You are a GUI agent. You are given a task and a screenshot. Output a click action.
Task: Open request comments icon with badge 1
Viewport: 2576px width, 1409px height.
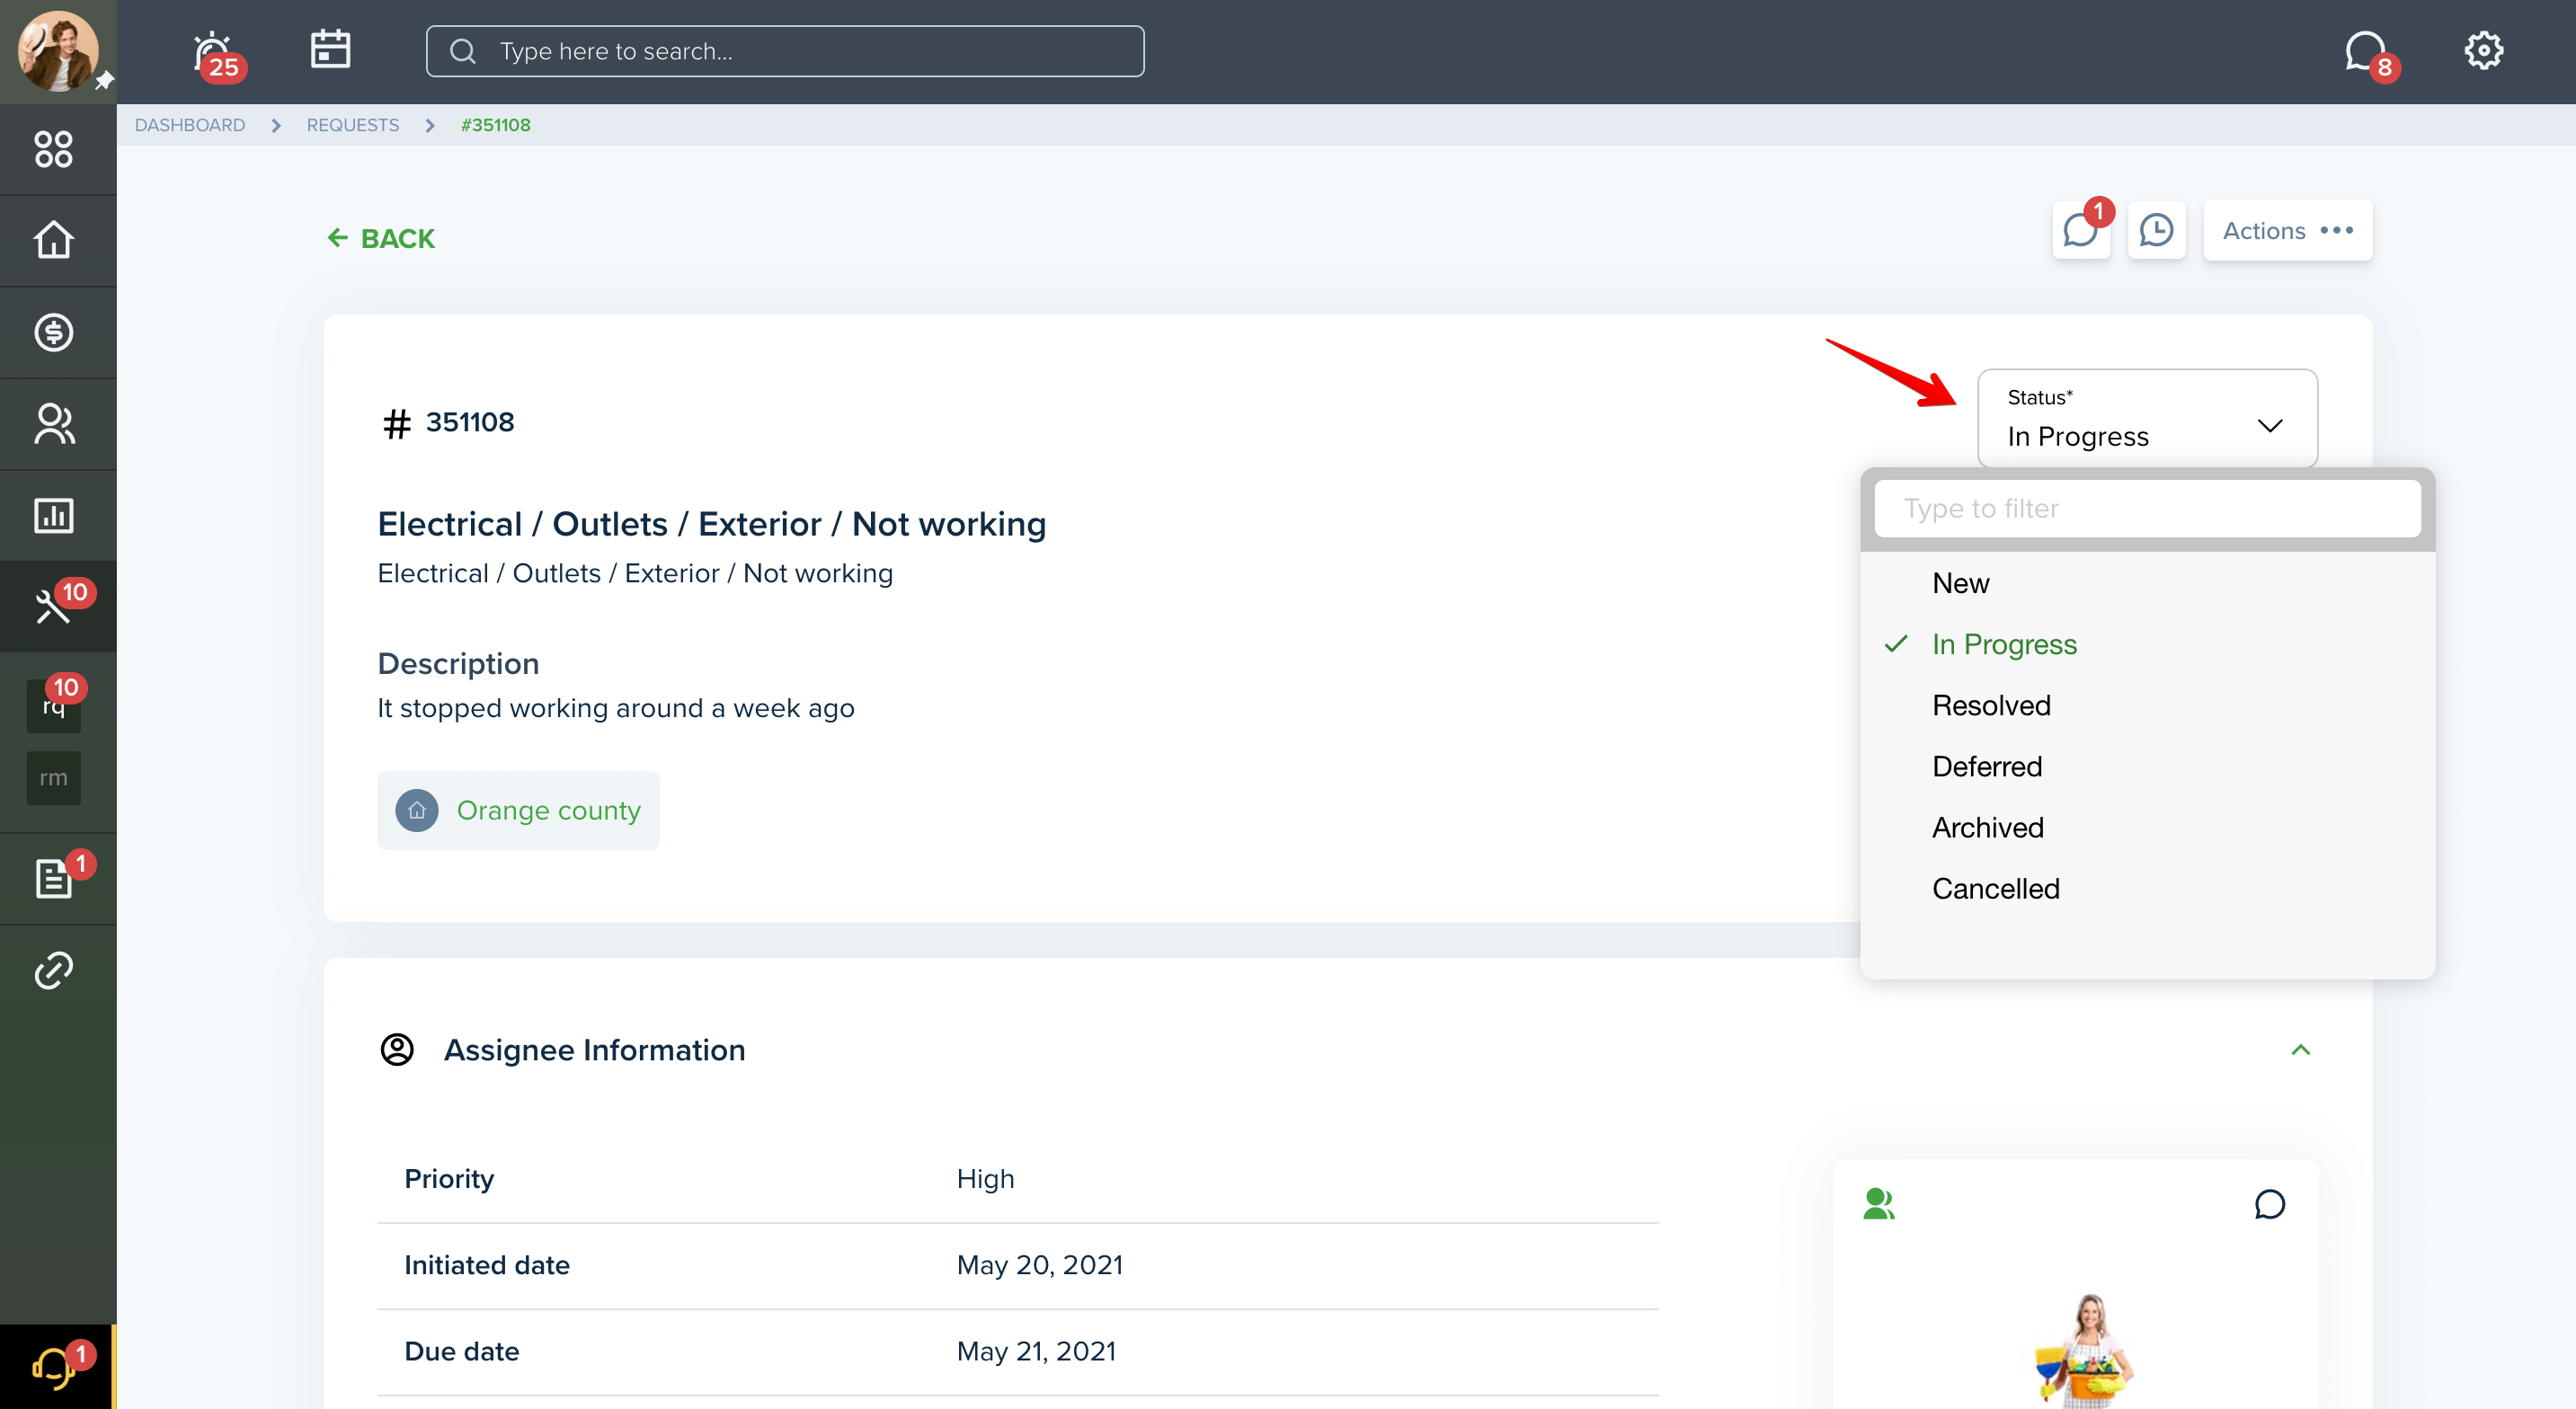pos(2081,231)
